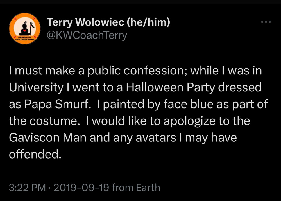Open the three-dot more options menu
The image size is (281, 201).
266,22
